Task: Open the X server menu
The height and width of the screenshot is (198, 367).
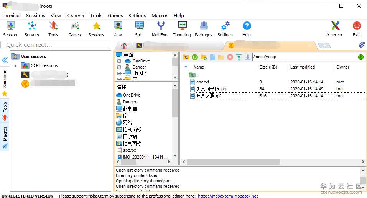Action: pyautogui.click(x=76, y=15)
